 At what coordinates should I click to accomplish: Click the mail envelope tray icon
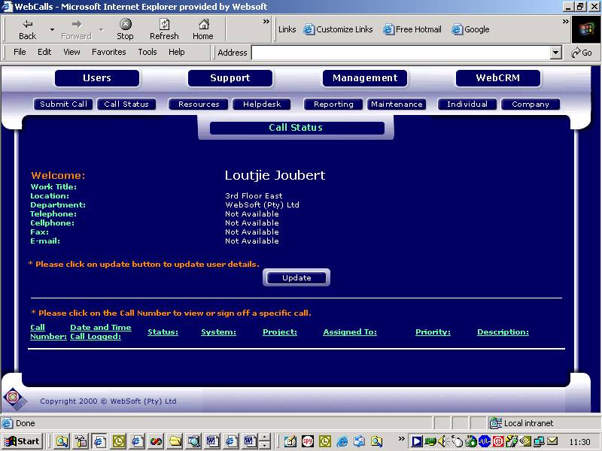tap(552, 442)
